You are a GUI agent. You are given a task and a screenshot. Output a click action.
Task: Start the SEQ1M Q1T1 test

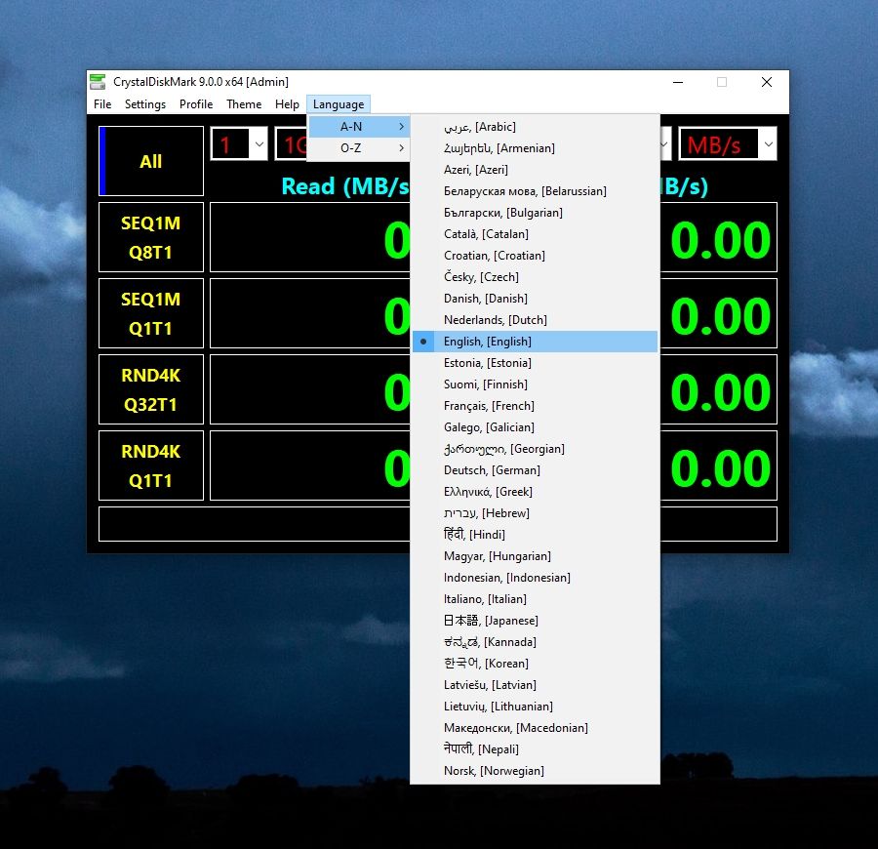point(151,313)
